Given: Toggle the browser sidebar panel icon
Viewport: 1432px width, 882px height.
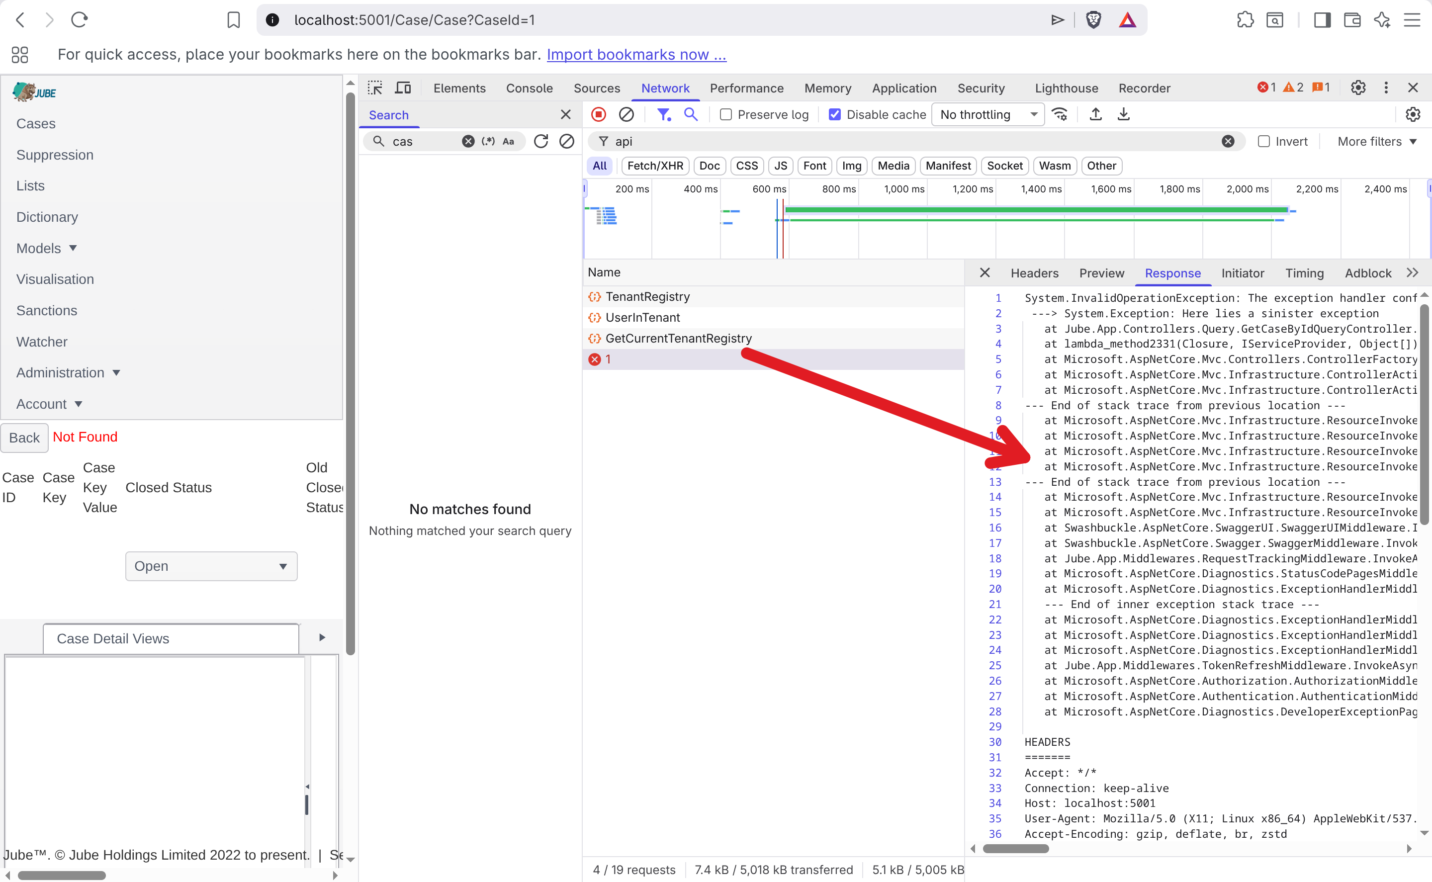Looking at the screenshot, I should click(1322, 20).
